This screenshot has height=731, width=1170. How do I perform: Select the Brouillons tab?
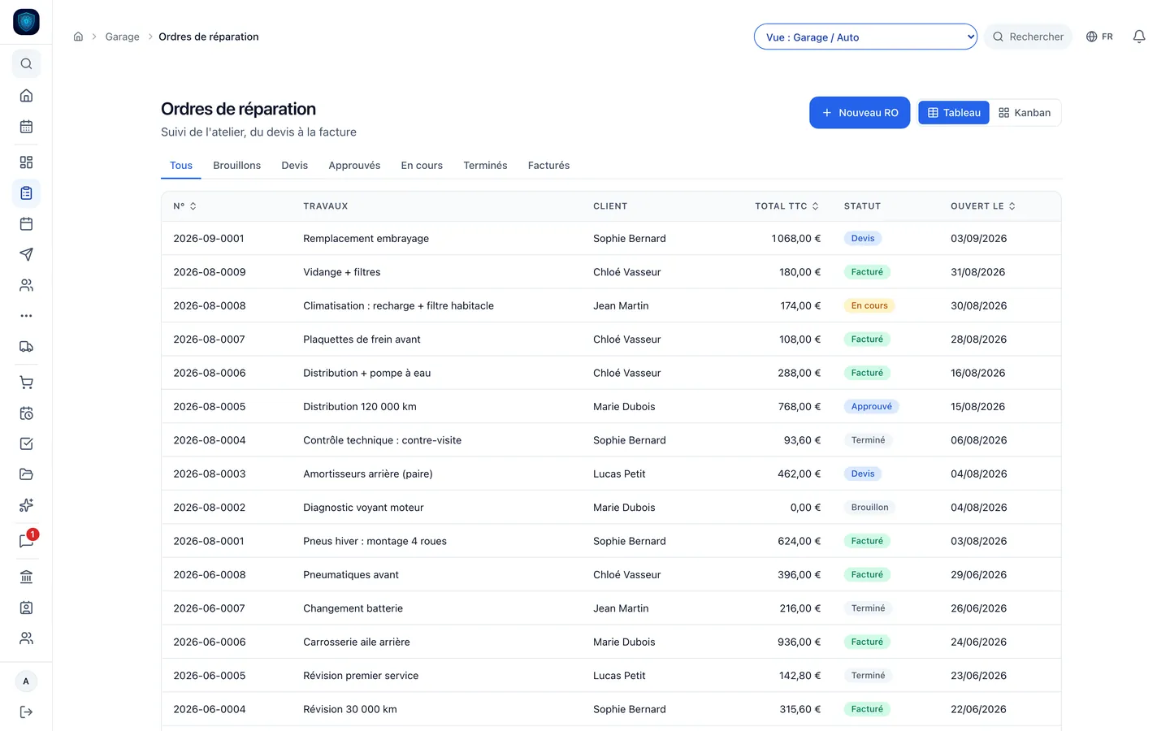point(237,165)
